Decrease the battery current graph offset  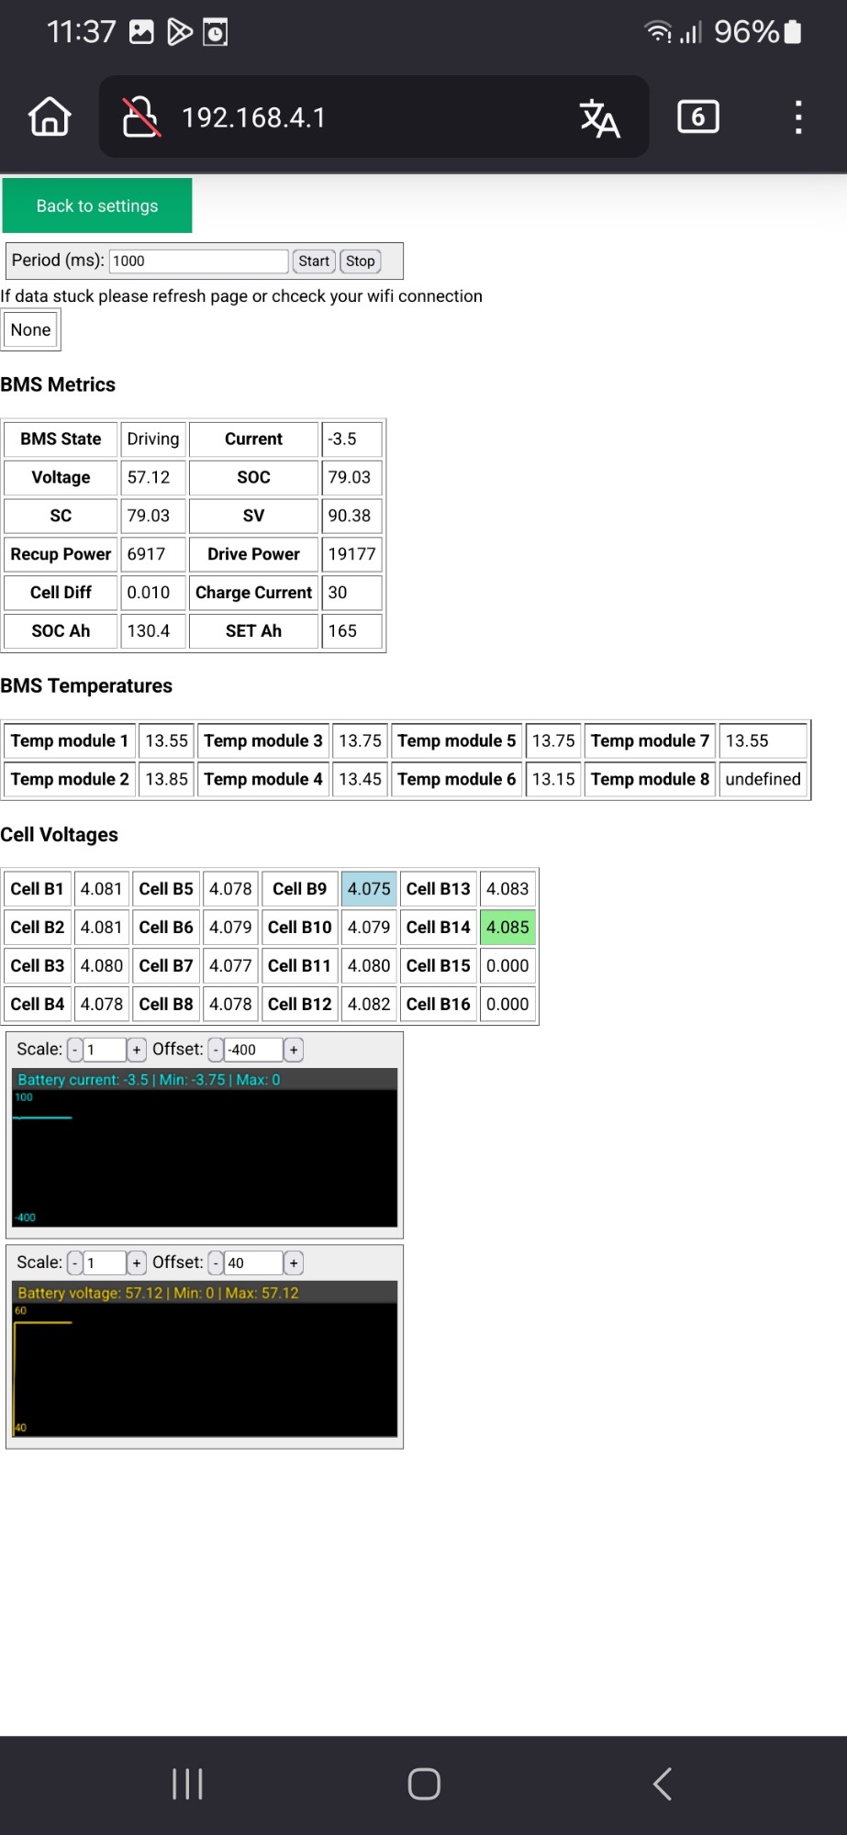click(x=216, y=1050)
